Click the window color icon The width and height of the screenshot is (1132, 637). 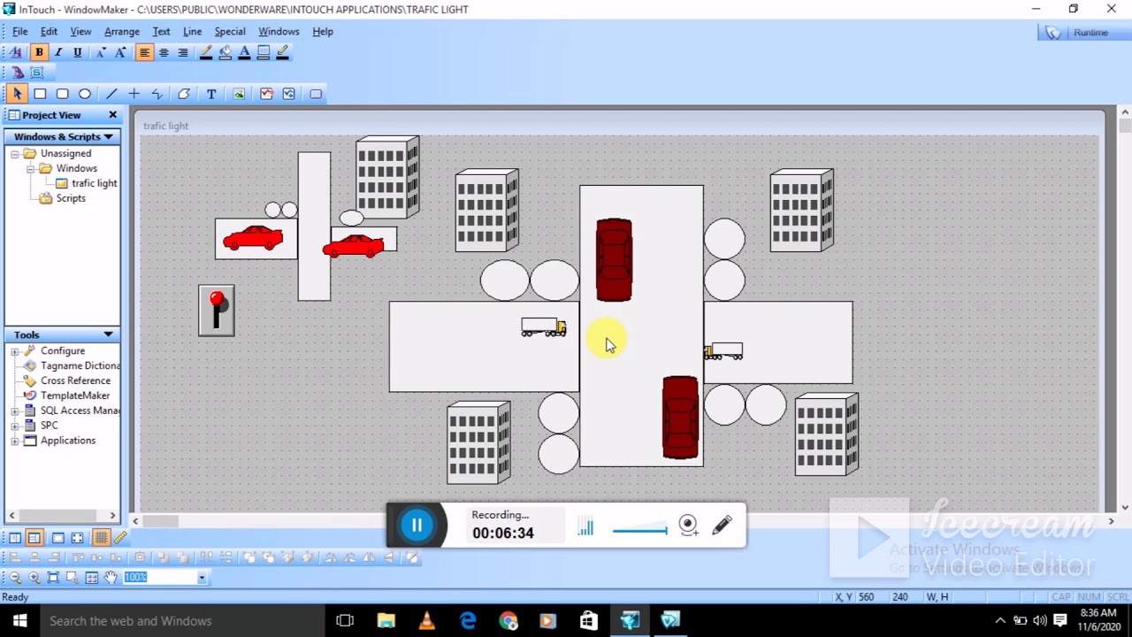click(264, 53)
